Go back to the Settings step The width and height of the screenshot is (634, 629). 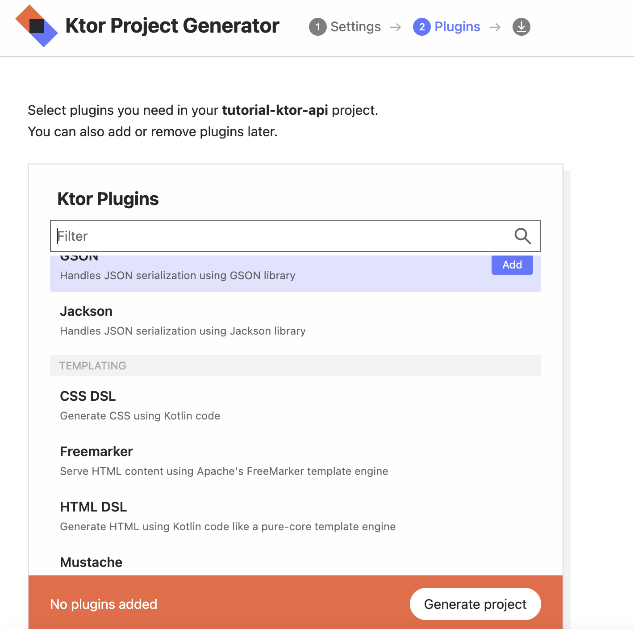(x=355, y=27)
